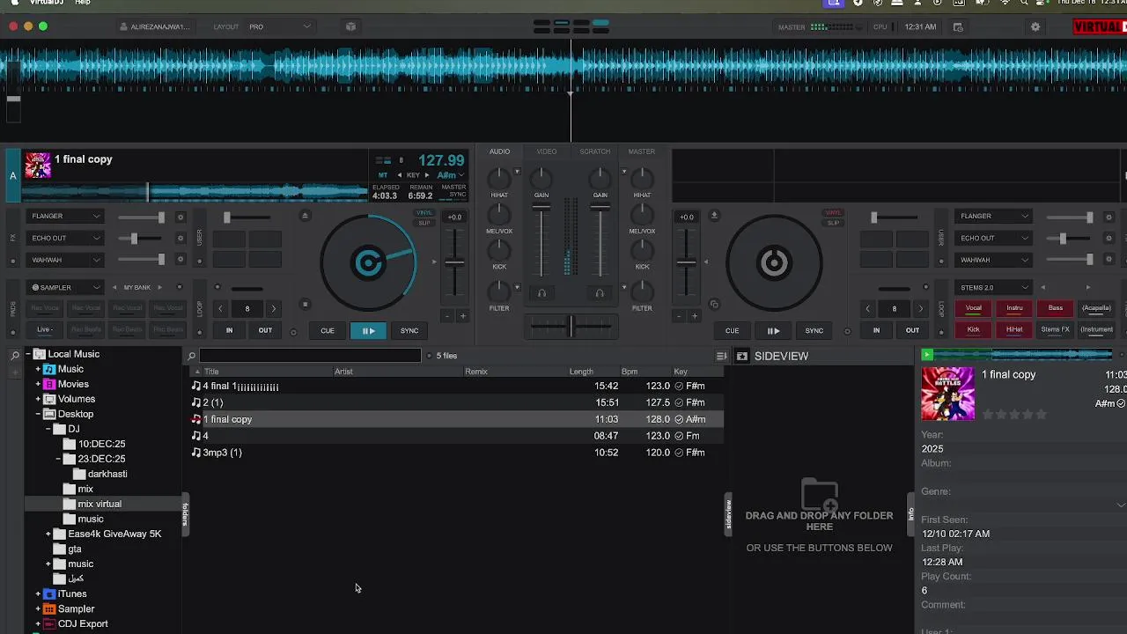Screen dimensions: 1127x634
Task: Toggle the Kick stem pad
Action: [974, 329]
